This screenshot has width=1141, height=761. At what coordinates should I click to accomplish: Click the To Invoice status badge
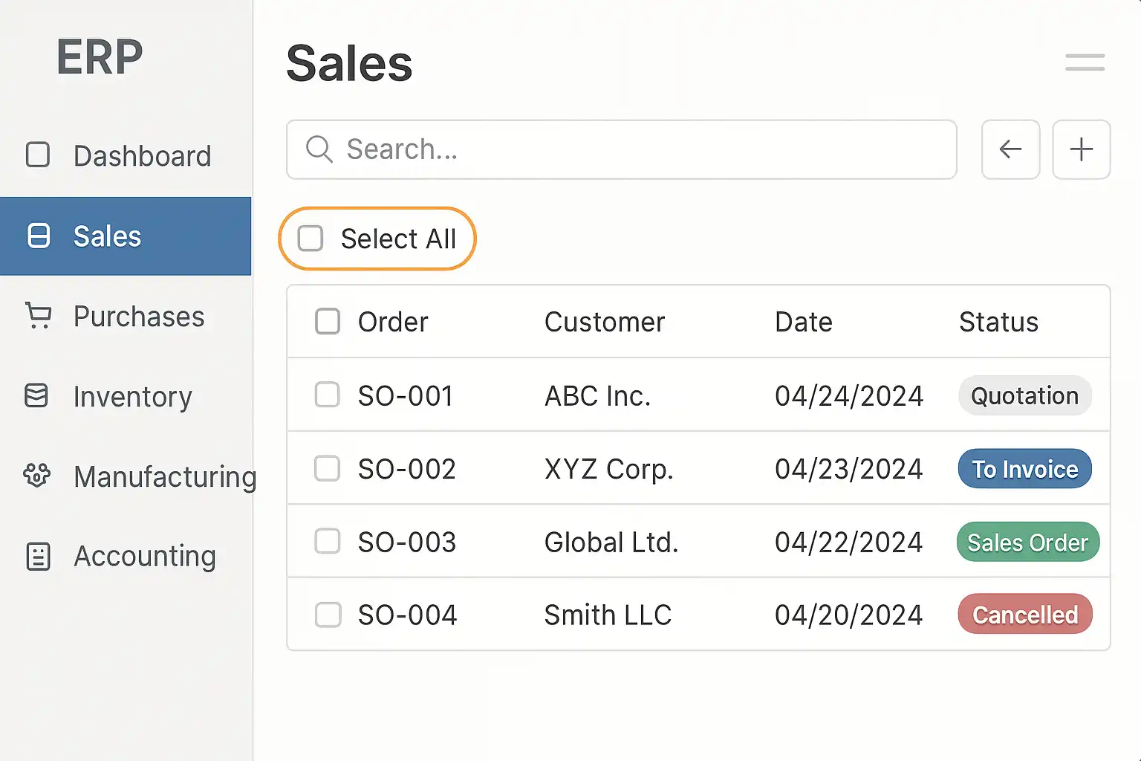pyautogui.click(x=1024, y=469)
